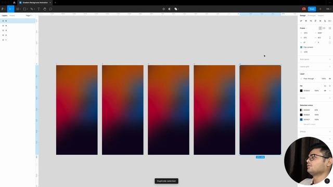Set frame orientation to portrait
The height and width of the screenshot is (187, 333).
click(x=320, y=28)
